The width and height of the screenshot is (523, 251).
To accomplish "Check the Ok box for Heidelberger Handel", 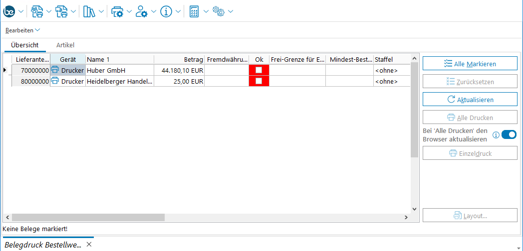I will coord(259,81).
